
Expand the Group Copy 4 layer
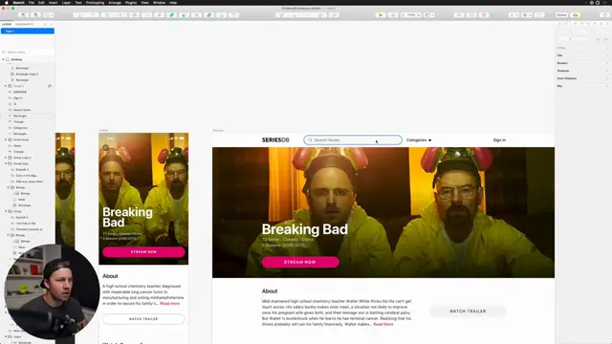click(x=6, y=158)
